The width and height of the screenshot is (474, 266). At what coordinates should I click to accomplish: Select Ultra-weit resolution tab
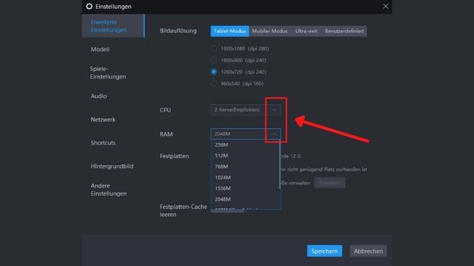(x=306, y=31)
